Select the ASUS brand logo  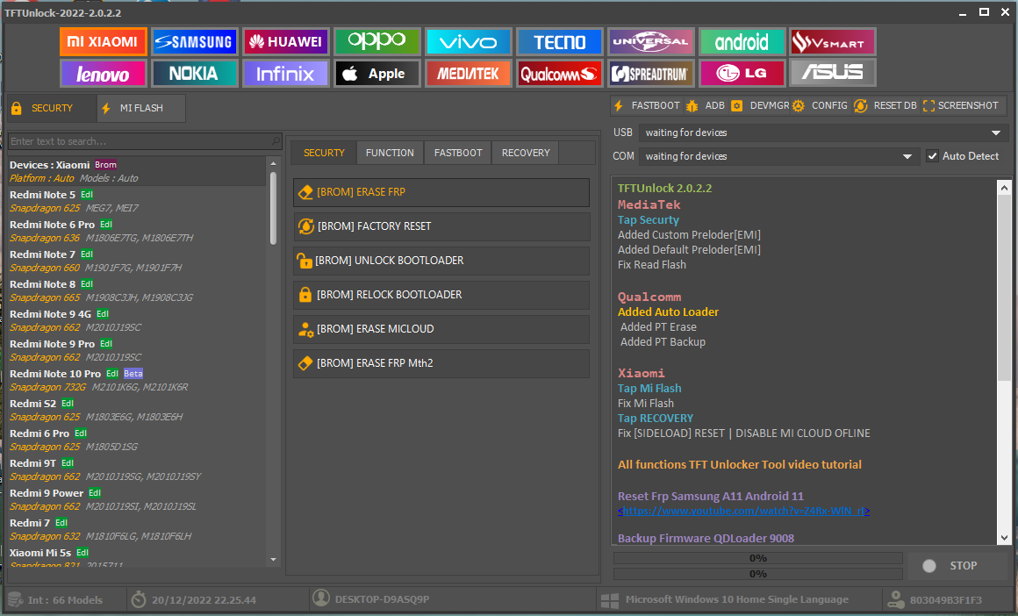(833, 74)
